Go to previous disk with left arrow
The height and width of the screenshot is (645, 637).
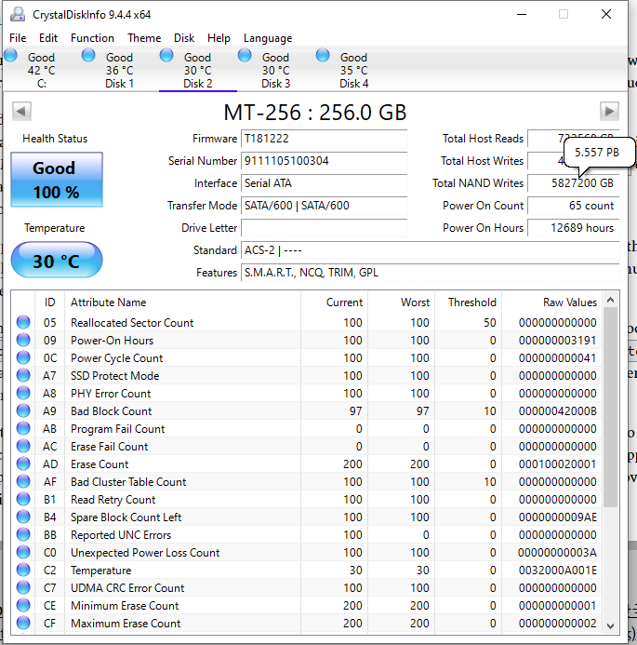coord(21,111)
